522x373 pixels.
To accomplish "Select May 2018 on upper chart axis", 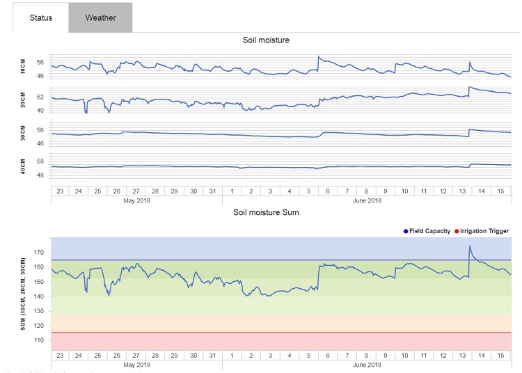I will pyautogui.click(x=136, y=200).
